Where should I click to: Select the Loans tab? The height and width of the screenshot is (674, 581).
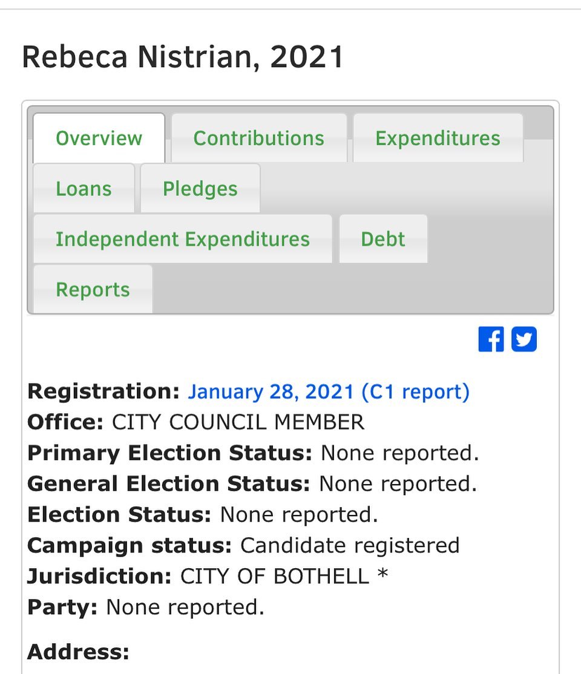pos(84,189)
